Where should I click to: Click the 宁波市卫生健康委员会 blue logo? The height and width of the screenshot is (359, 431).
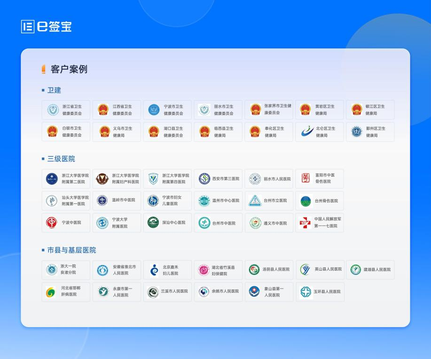click(x=154, y=110)
